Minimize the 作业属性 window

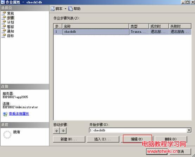(x=183, y=2)
